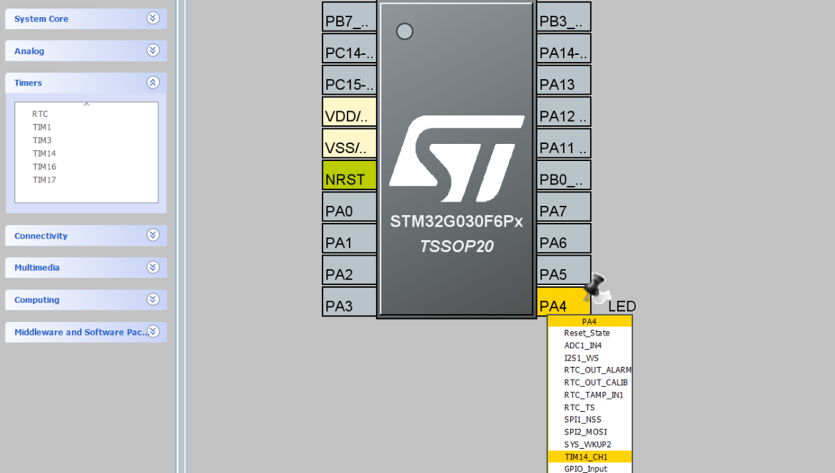The width and height of the screenshot is (835, 473).
Task: Click the Timers list scroll-up arrow
Action: click(86, 104)
